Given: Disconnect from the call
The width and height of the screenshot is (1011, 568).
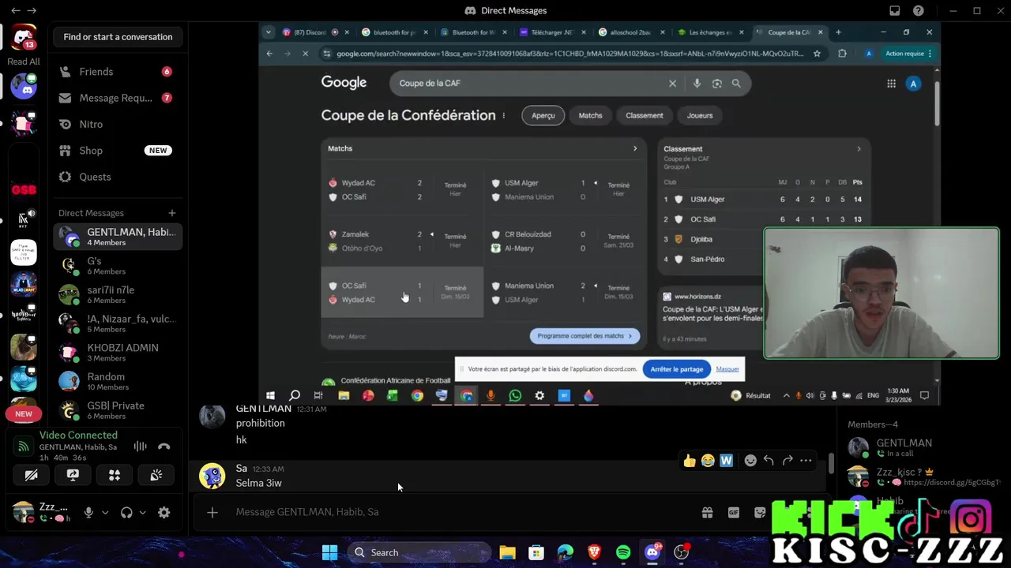Looking at the screenshot, I should coord(164,447).
